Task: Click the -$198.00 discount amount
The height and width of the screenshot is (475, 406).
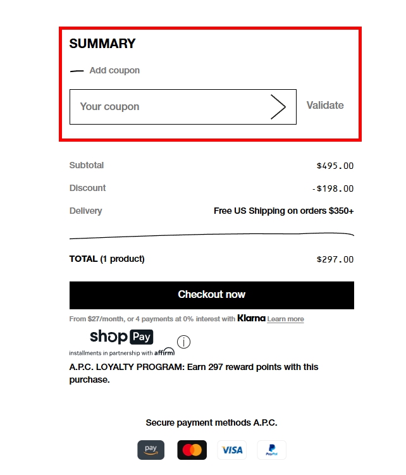Action: tap(333, 188)
